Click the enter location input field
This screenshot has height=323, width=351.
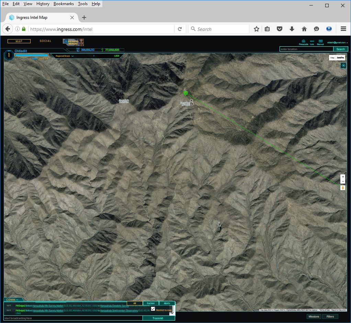(x=306, y=49)
